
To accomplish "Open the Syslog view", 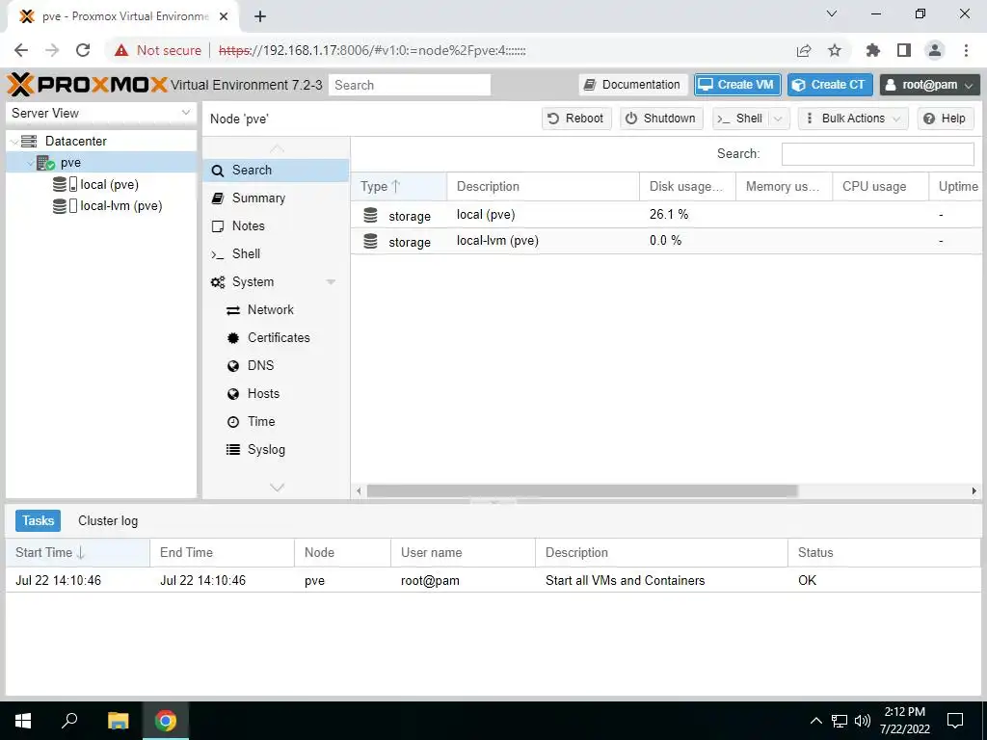I will tap(275, 449).
